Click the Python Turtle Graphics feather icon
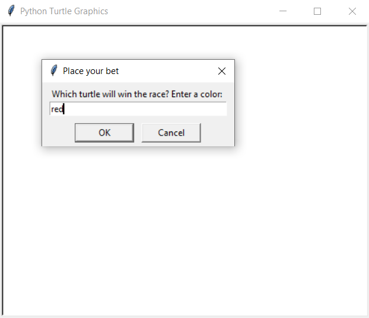The height and width of the screenshot is (318, 369). click(11, 11)
